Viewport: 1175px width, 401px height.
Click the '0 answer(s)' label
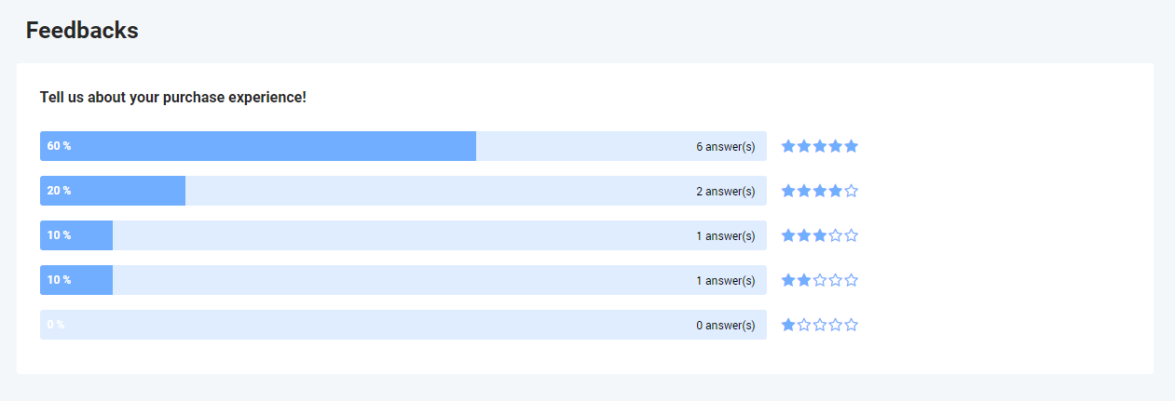pyautogui.click(x=726, y=325)
